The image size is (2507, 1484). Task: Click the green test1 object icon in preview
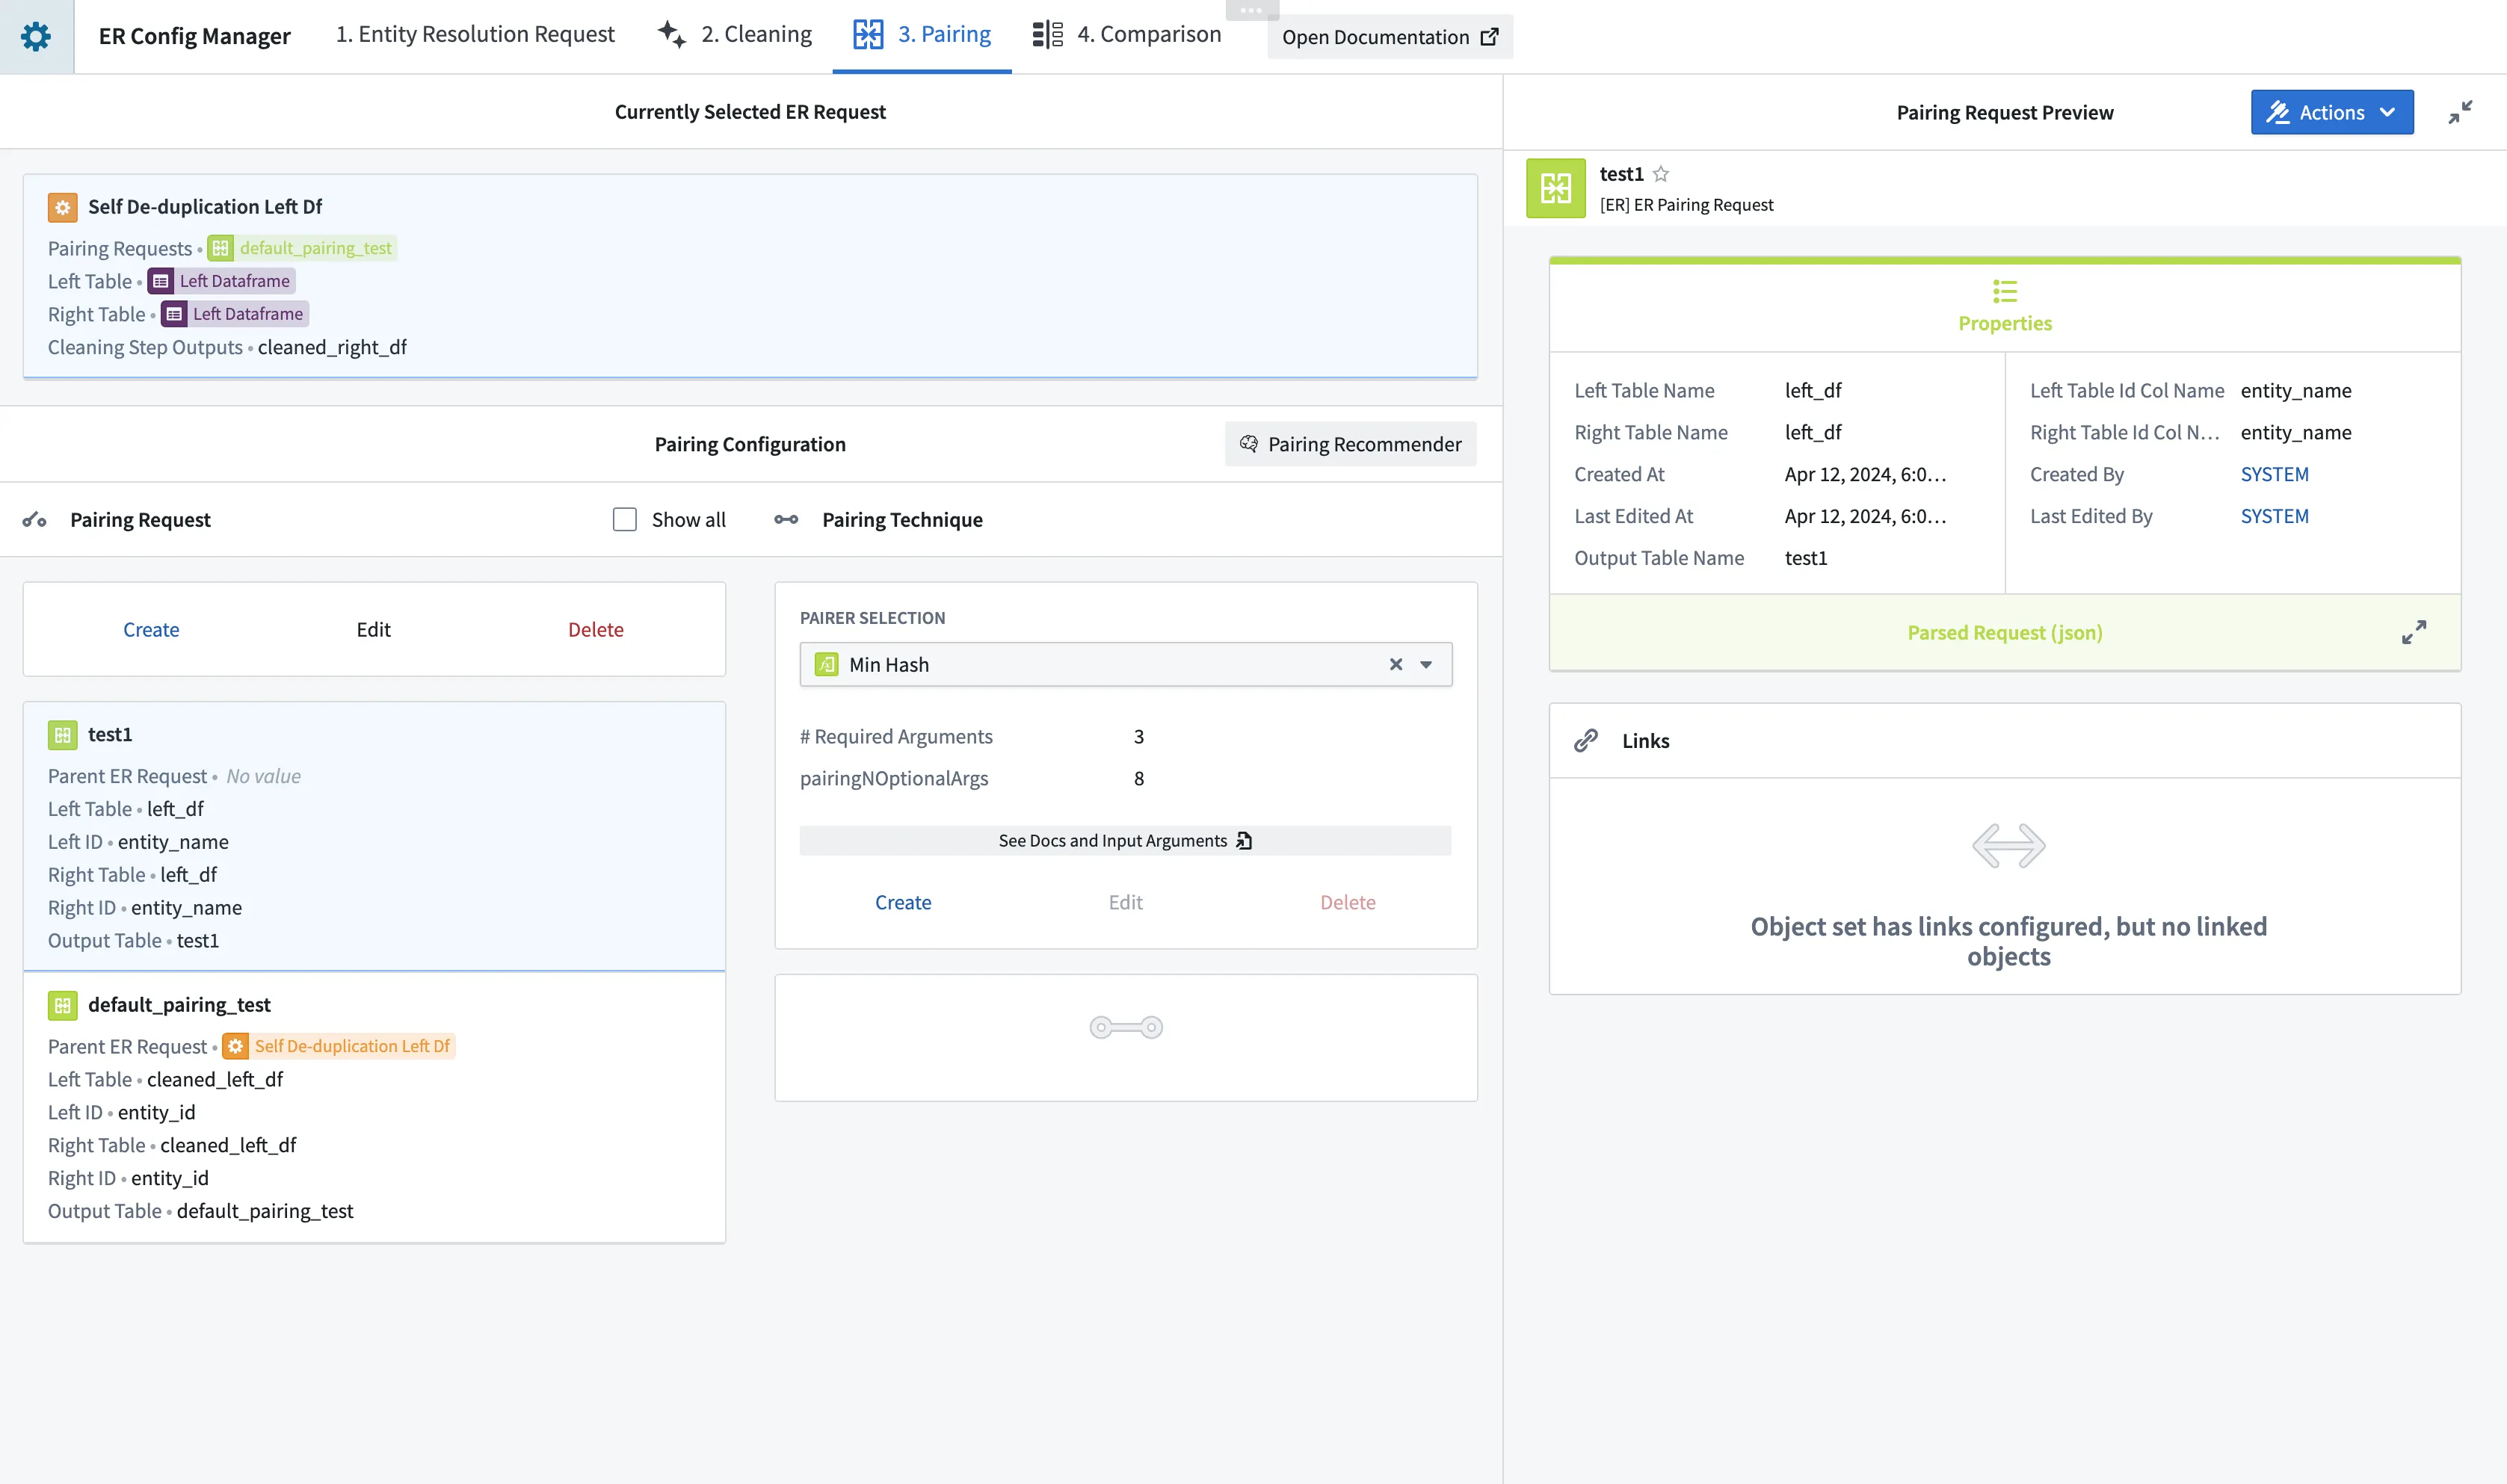point(1555,188)
